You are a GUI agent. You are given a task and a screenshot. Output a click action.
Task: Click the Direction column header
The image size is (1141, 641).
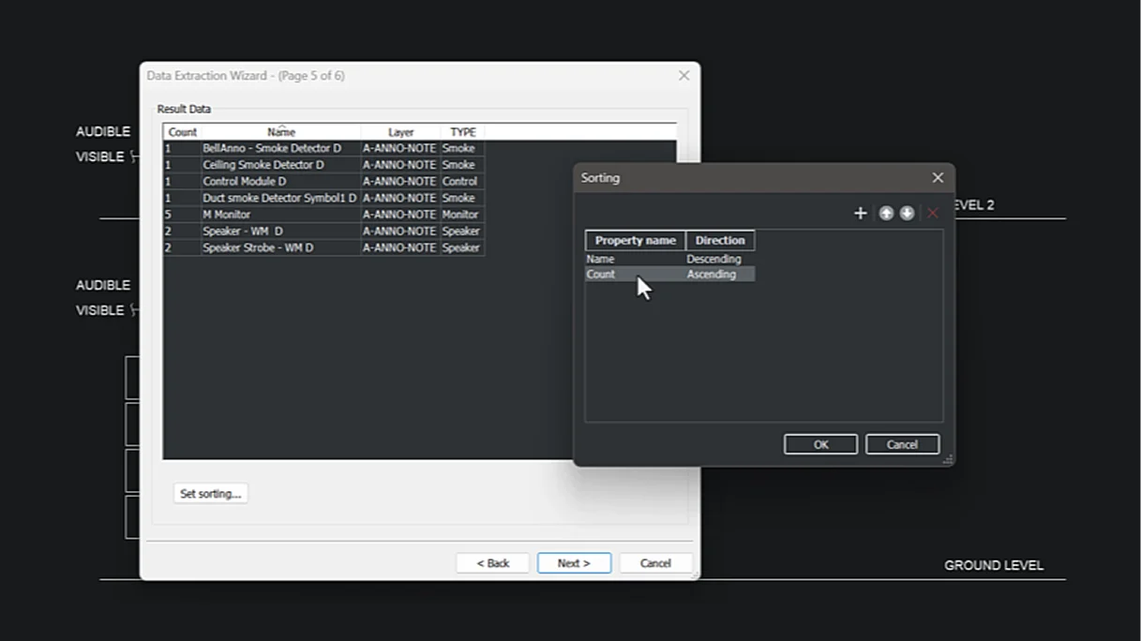[720, 241]
